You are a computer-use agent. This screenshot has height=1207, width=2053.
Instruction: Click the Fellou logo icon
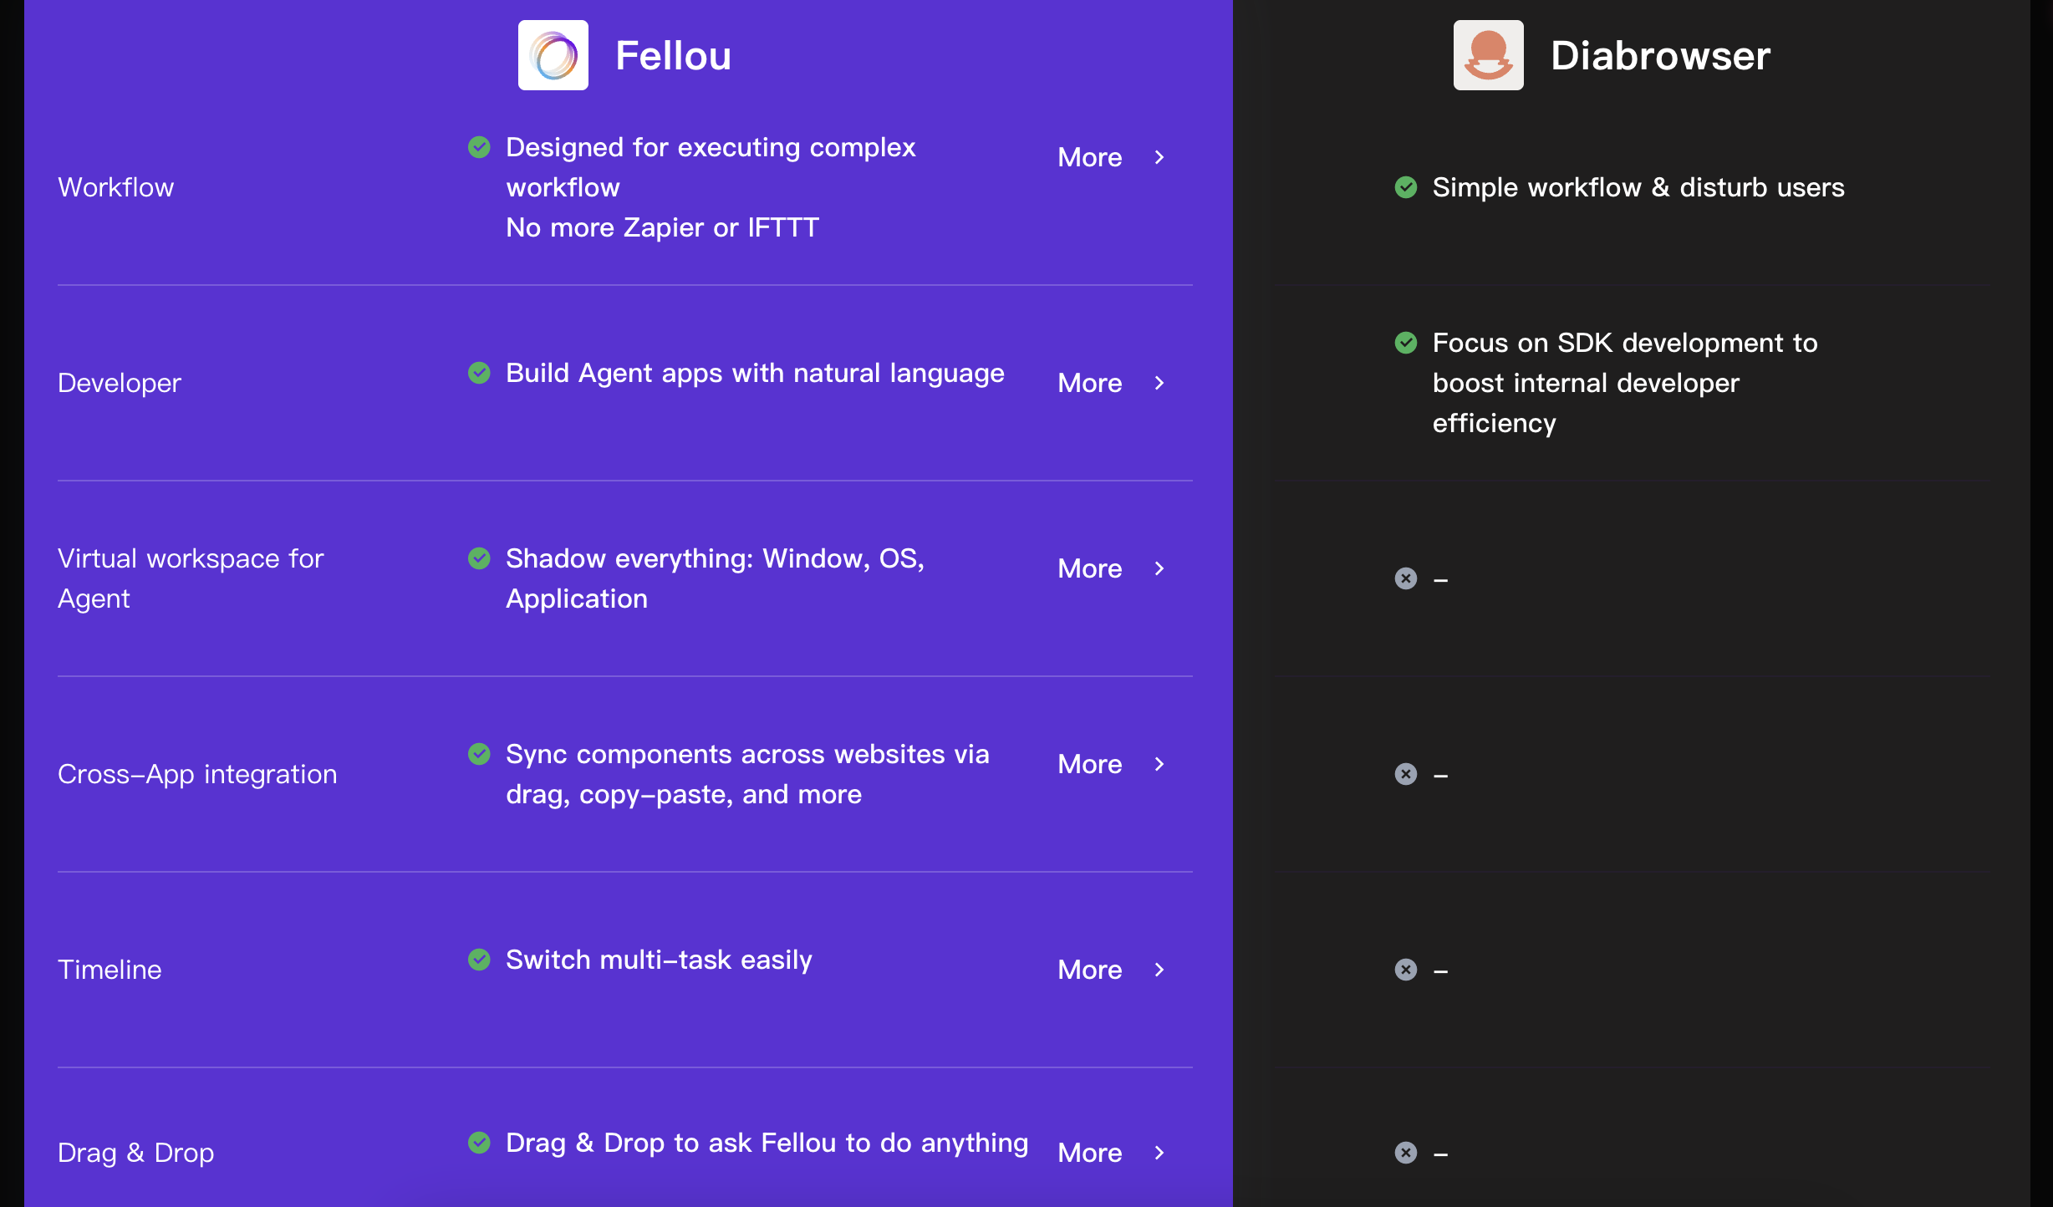[553, 55]
